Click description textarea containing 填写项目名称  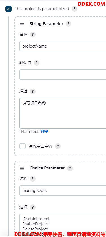pos(63,113)
